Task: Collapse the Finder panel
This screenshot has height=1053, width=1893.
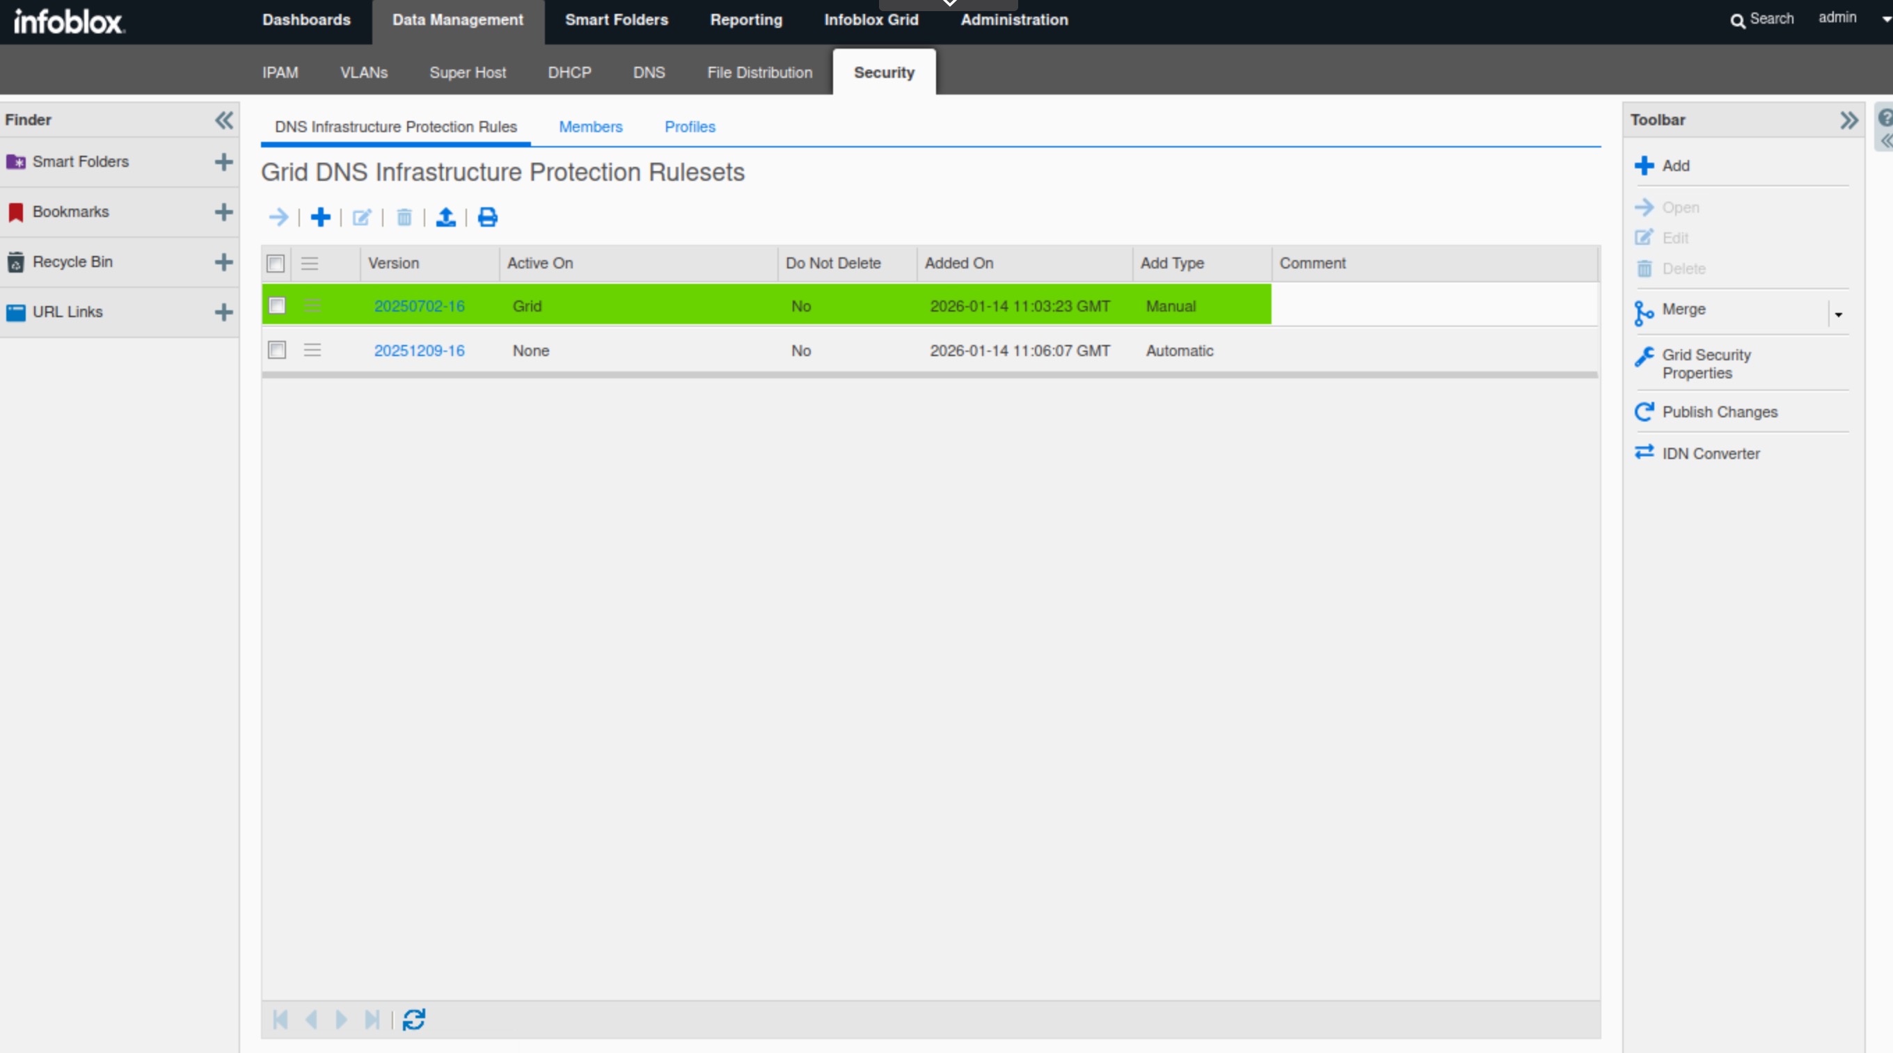Action: (x=223, y=120)
